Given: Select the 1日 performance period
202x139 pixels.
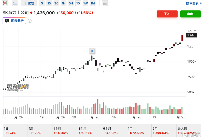Looking at the screenshot, I should pyautogui.click(x=15, y=131).
